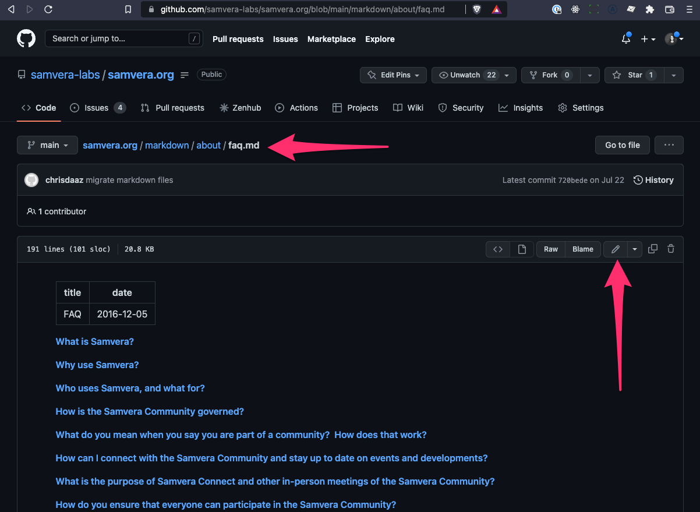Open GitHub home via Octocat logo

click(x=26, y=39)
